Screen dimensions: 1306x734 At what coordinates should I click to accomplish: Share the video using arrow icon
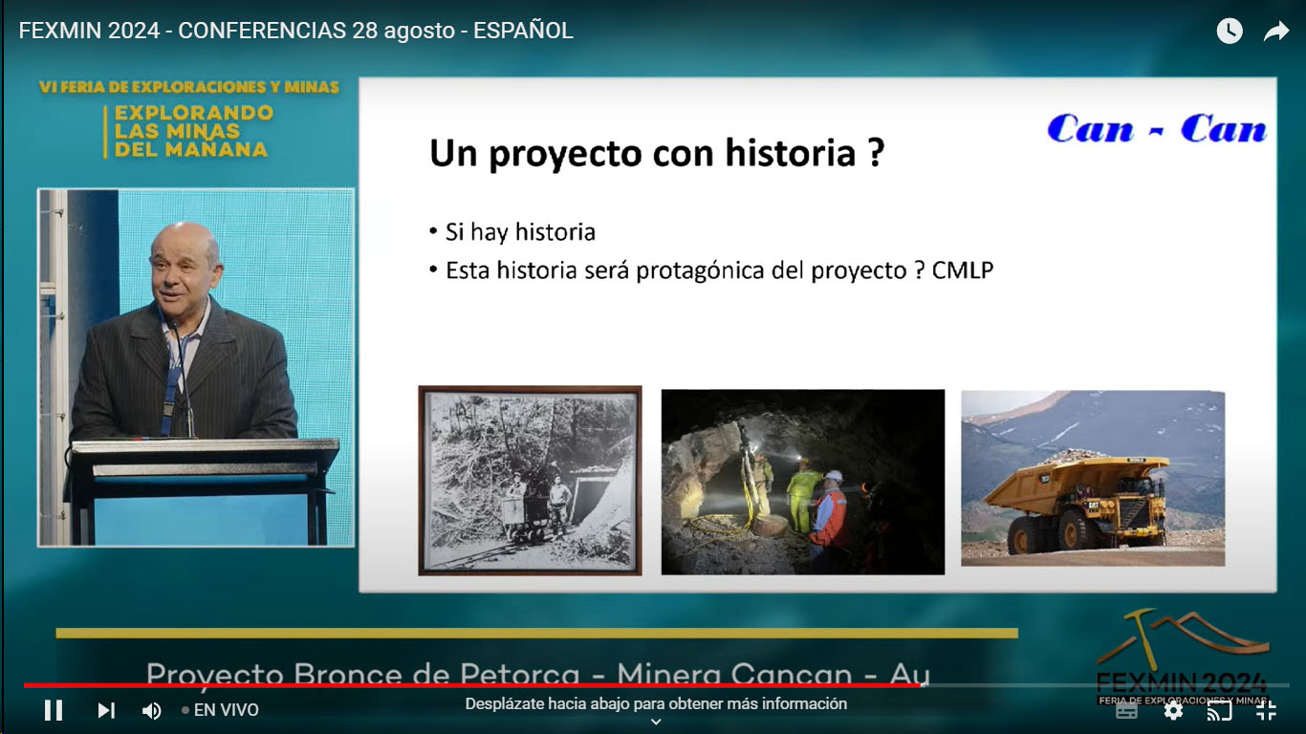[x=1276, y=32]
